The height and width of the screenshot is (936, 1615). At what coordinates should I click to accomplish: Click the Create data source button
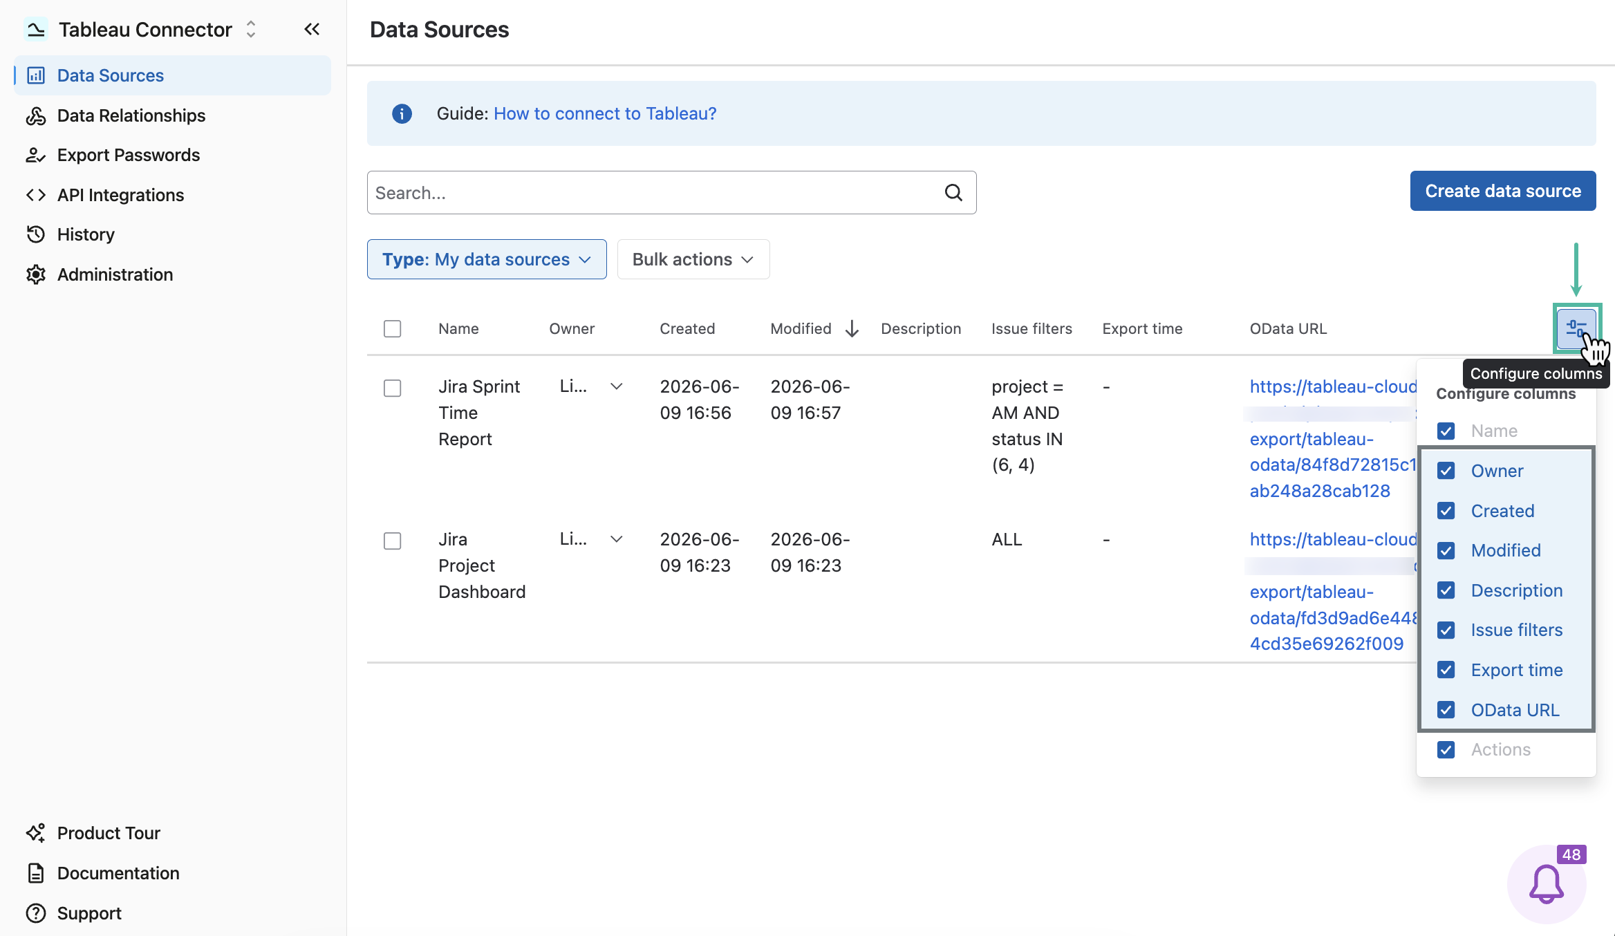(x=1503, y=191)
